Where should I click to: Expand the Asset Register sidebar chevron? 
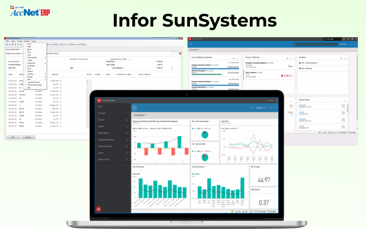click(x=127, y=133)
